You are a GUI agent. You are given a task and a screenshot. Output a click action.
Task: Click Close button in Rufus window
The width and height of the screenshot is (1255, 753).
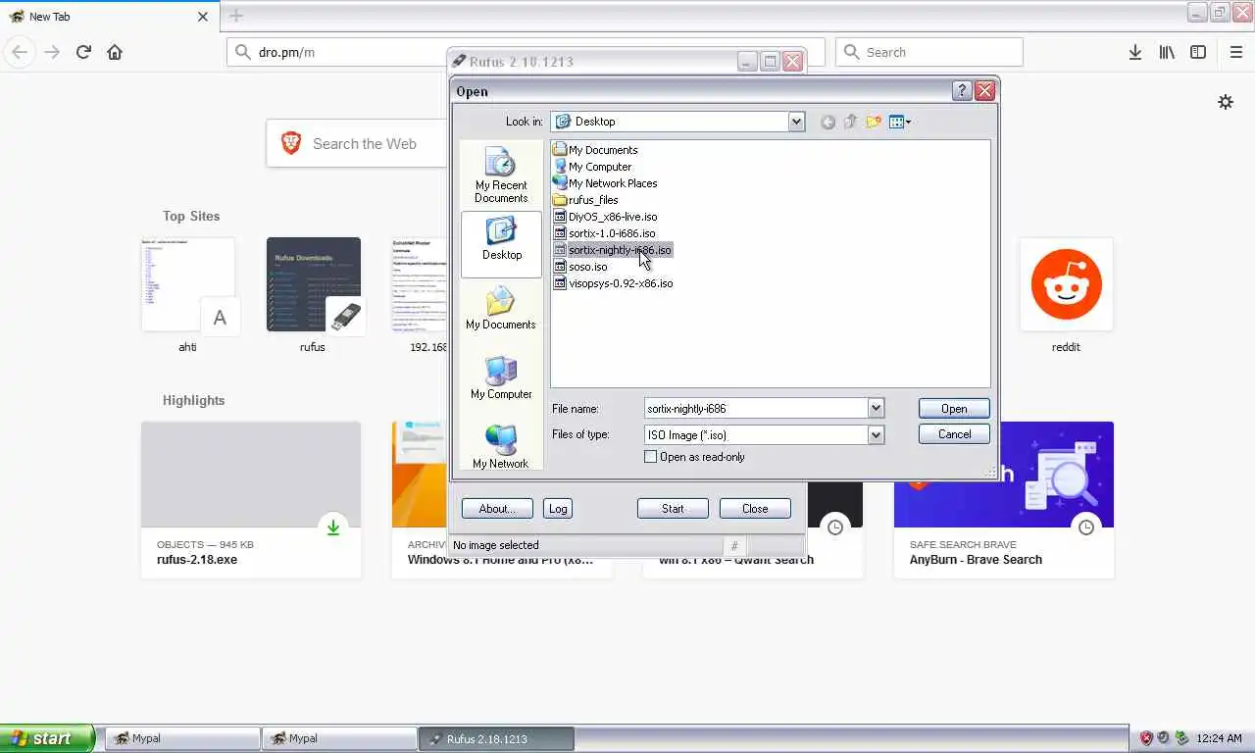pos(755,509)
